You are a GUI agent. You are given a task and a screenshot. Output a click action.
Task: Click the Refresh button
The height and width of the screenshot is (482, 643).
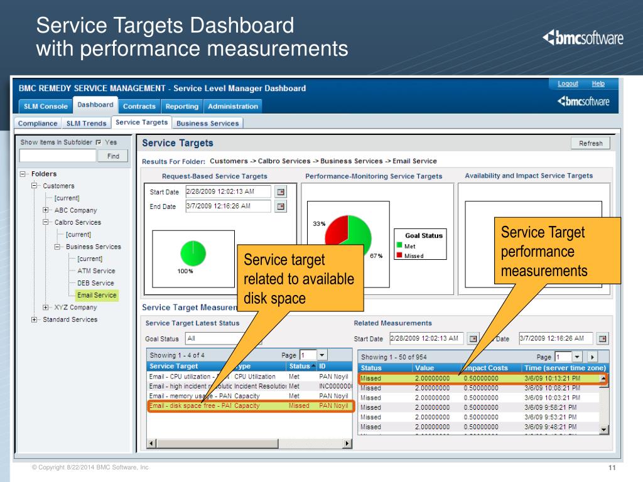click(590, 143)
